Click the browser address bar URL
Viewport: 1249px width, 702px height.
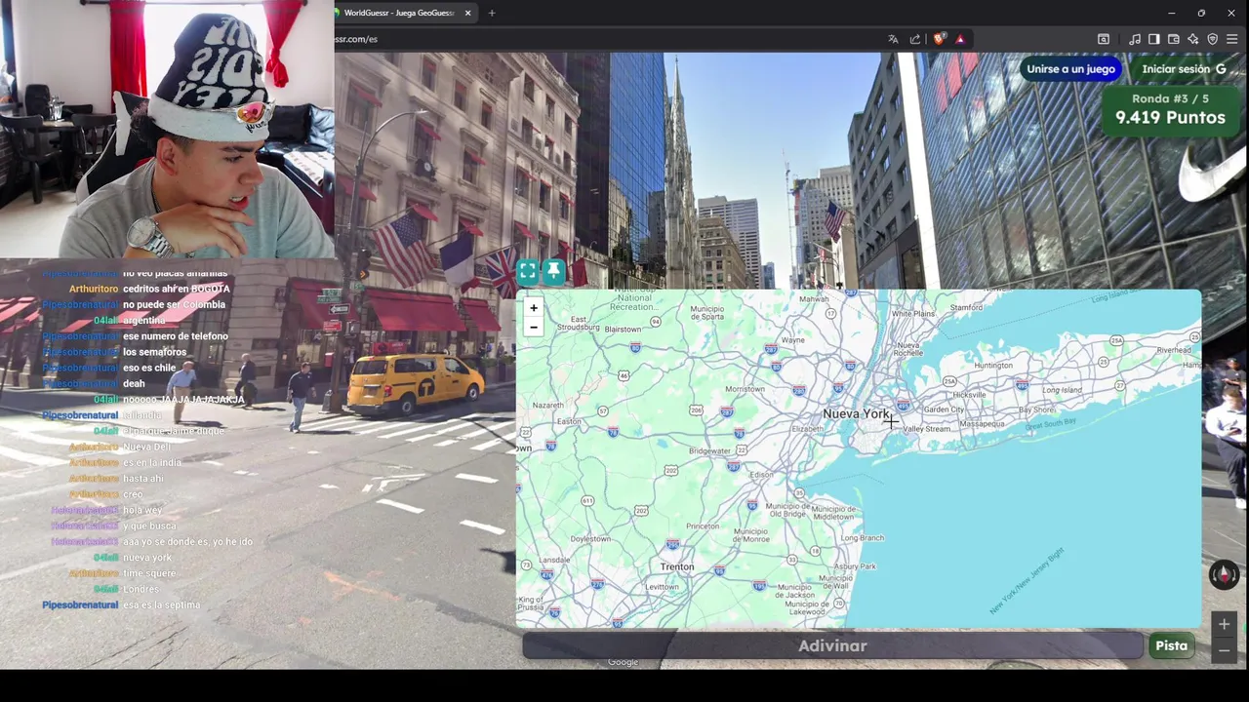tap(356, 39)
